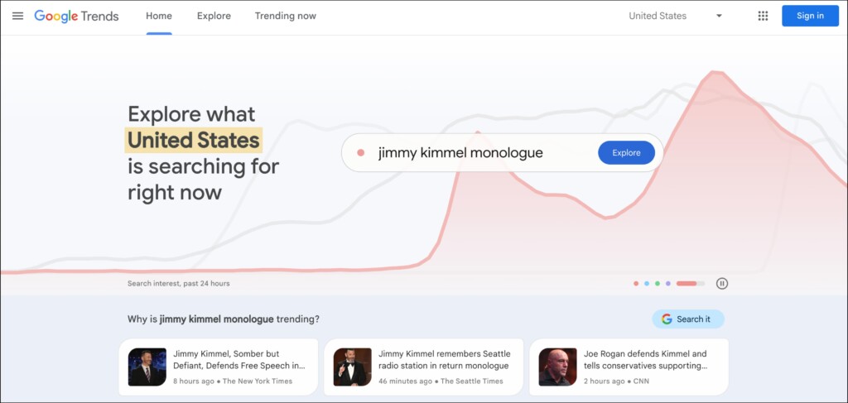Click the Google Trends logo
This screenshot has width=848, height=403.
coord(76,16)
